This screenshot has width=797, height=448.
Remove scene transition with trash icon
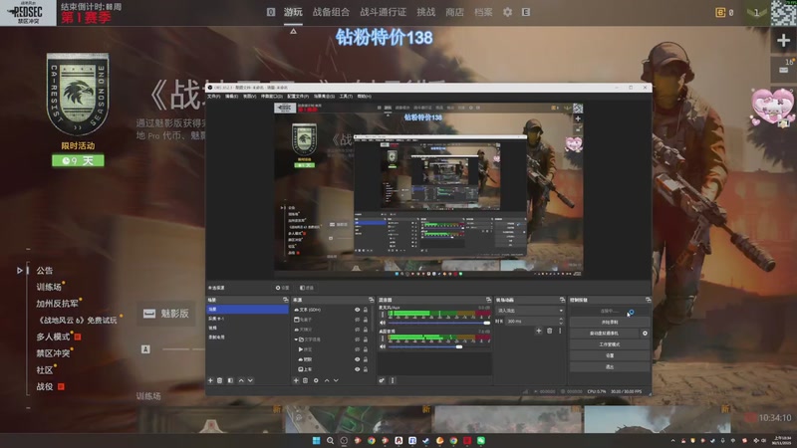[x=549, y=331]
